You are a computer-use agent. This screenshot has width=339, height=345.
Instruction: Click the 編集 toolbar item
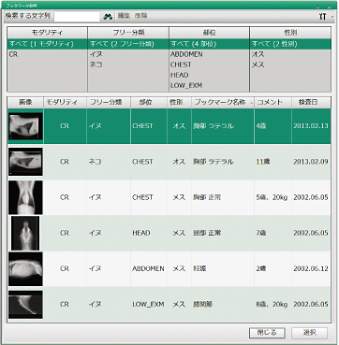pos(124,16)
